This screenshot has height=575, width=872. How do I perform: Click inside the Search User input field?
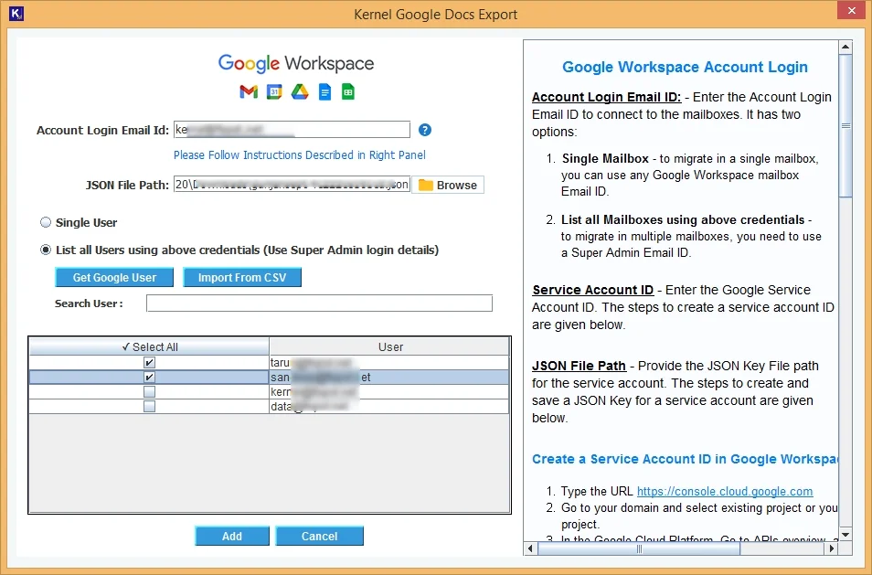coord(319,303)
